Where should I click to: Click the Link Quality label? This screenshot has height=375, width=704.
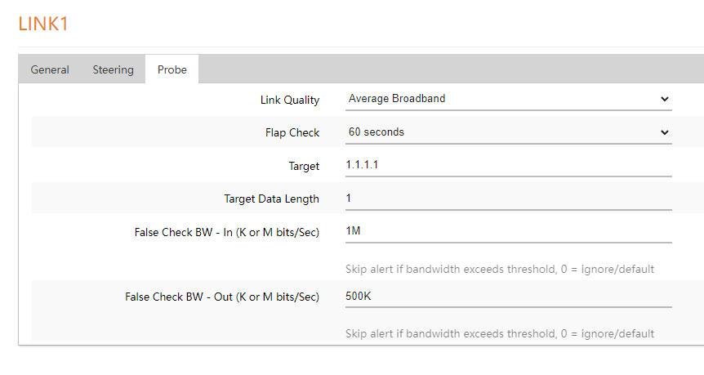pyautogui.click(x=290, y=100)
